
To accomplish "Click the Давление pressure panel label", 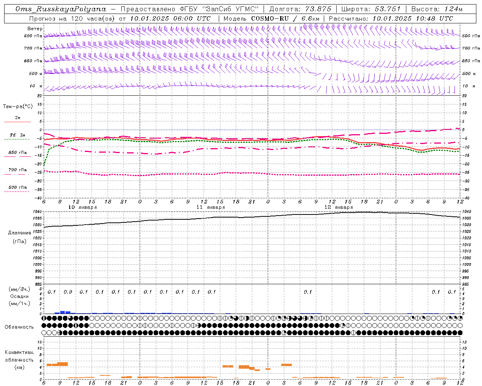I will tap(20, 233).
